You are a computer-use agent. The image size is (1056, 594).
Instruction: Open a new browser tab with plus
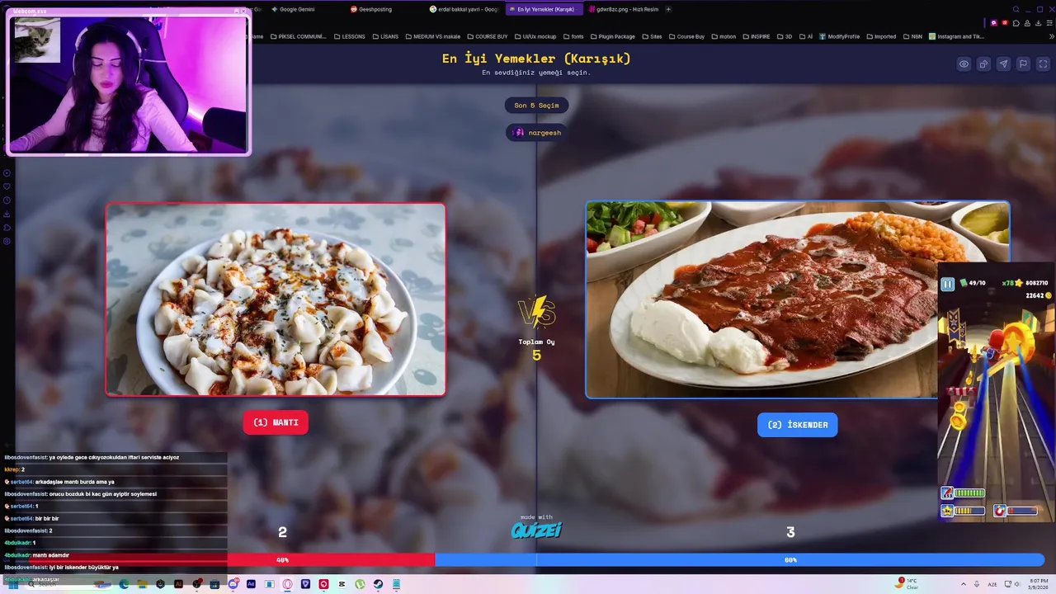coord(668,9)
